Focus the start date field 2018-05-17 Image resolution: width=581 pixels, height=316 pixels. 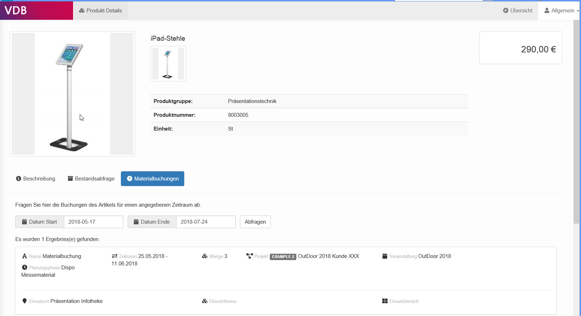tap(94, 222)
